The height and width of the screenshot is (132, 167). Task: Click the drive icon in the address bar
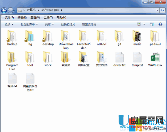pos(20,11)
